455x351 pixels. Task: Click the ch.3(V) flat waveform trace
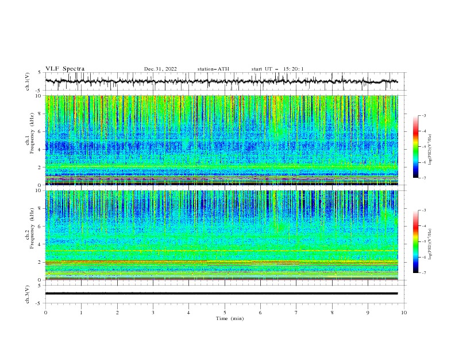coord(221,294)
